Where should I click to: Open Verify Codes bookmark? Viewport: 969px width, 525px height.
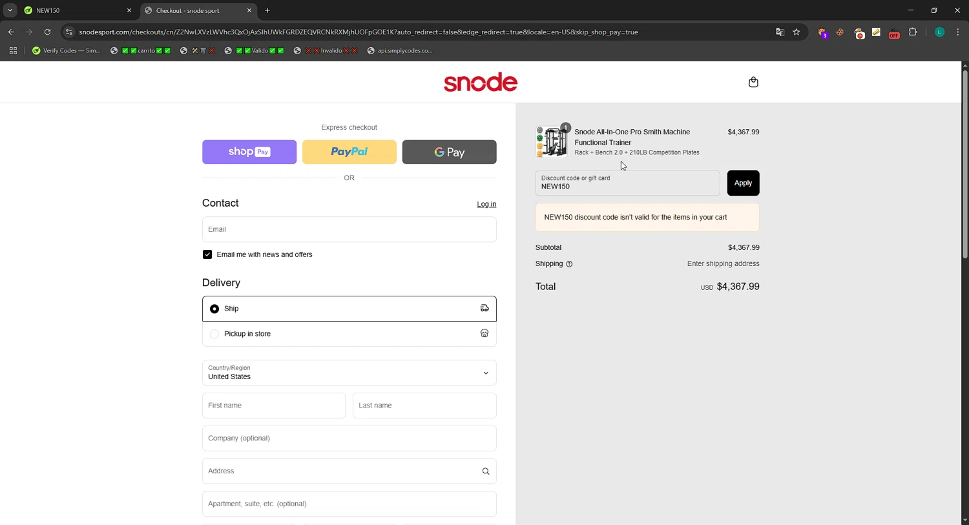pyautogui.click(x=67, y=50)
